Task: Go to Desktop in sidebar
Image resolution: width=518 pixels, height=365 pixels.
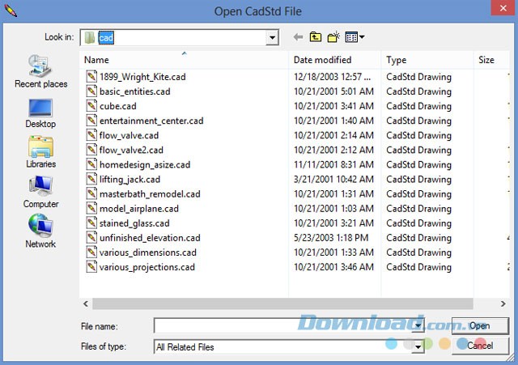Action: (40, 112)
